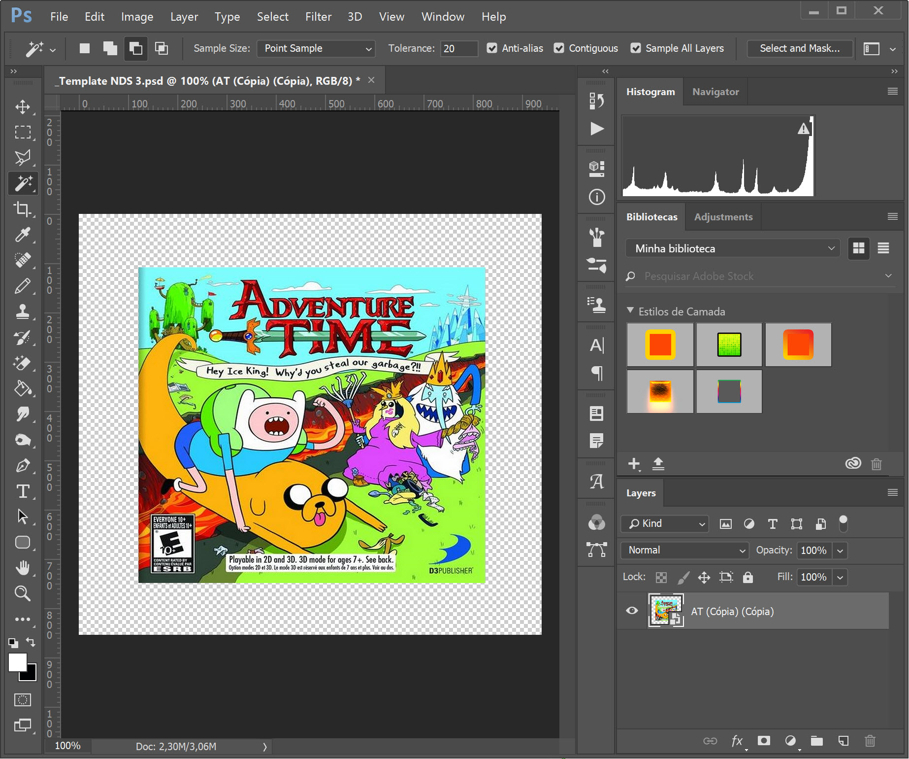This screenshot has width=909, height=759.
Task: Select the Clone Stamp tool
Action: click(x=23, y=311)
